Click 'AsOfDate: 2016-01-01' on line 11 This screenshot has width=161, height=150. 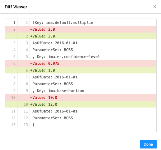(x=55, y=111)
